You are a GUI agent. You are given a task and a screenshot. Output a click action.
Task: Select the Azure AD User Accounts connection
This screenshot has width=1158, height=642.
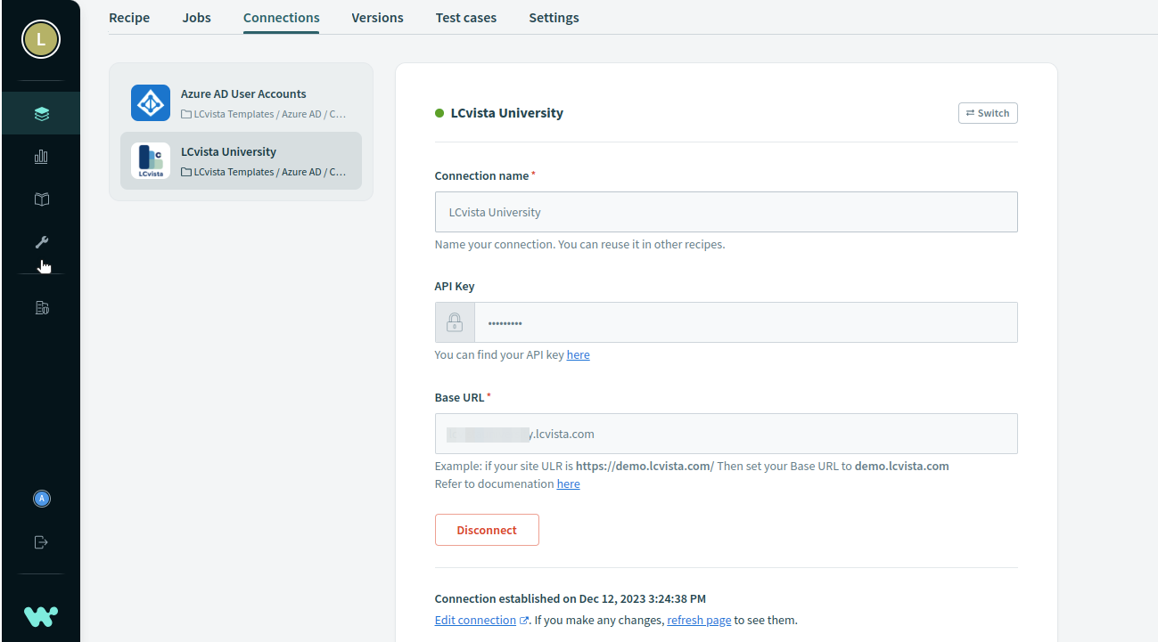click(241, 103)
